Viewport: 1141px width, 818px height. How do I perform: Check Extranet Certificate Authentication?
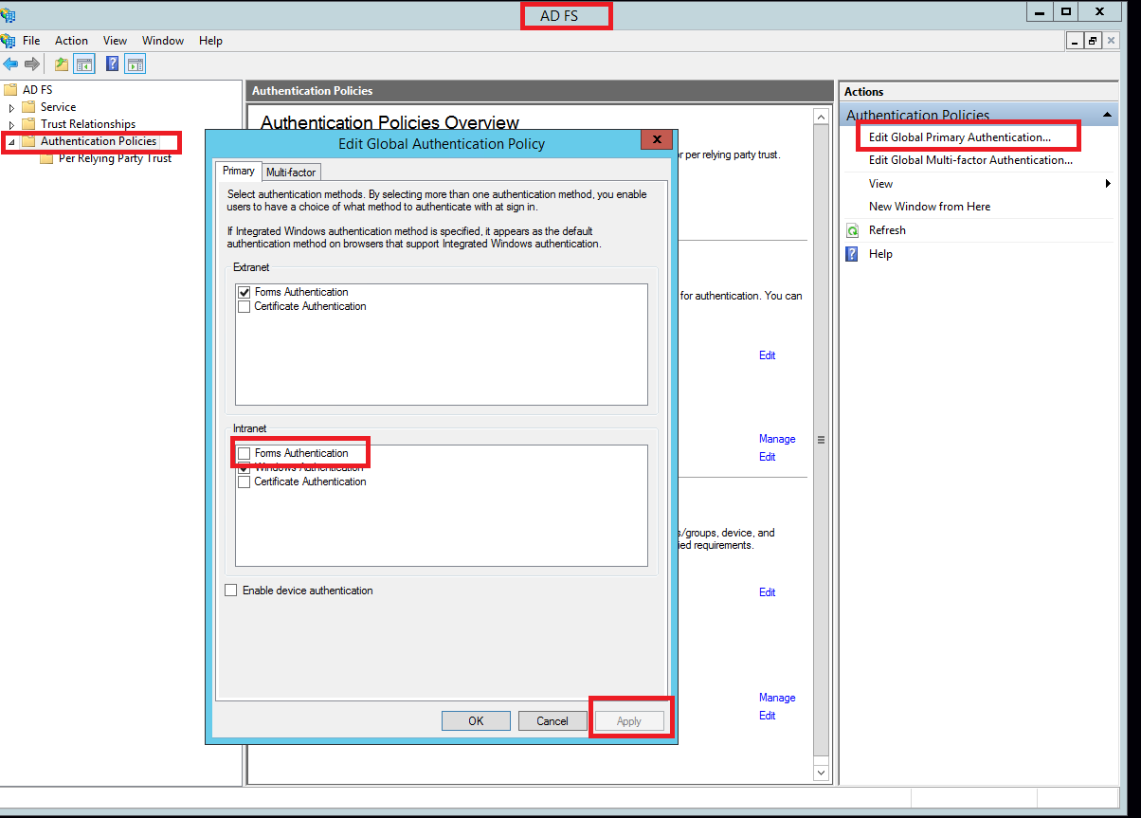coord(244,306)
